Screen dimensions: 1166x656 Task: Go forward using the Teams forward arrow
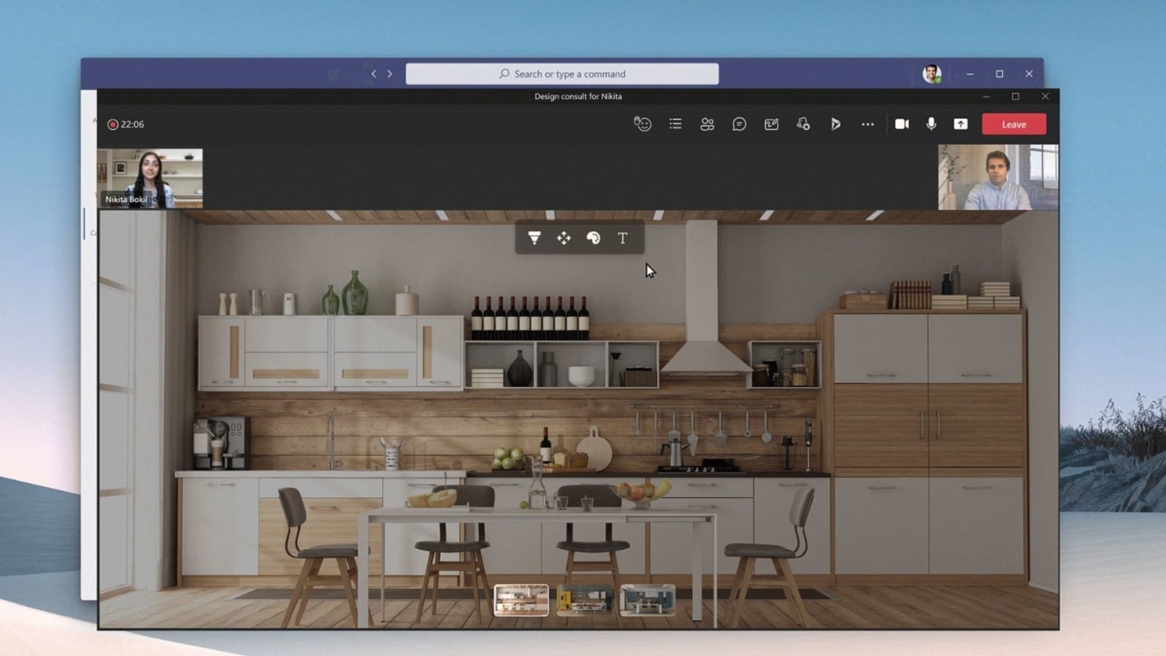(x=390, y=74)
